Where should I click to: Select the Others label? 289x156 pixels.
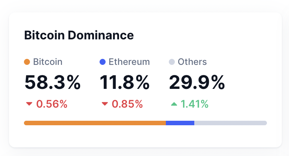(x=192, y=62)
